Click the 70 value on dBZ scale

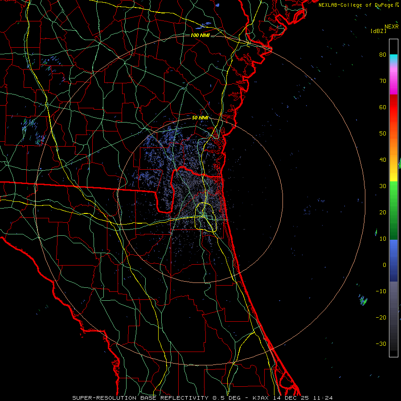pyautogui.click(x=383, y=81)
